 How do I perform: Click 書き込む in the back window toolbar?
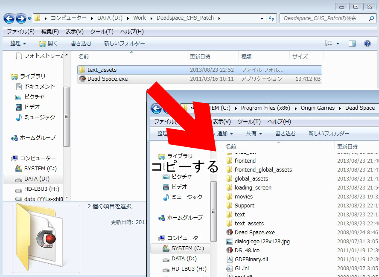click(81, 43)
